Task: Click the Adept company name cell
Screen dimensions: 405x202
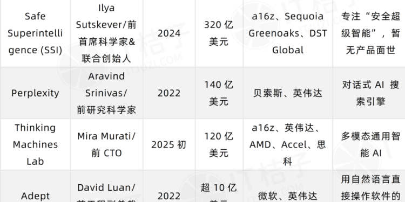Action: (x=35, y=186)
